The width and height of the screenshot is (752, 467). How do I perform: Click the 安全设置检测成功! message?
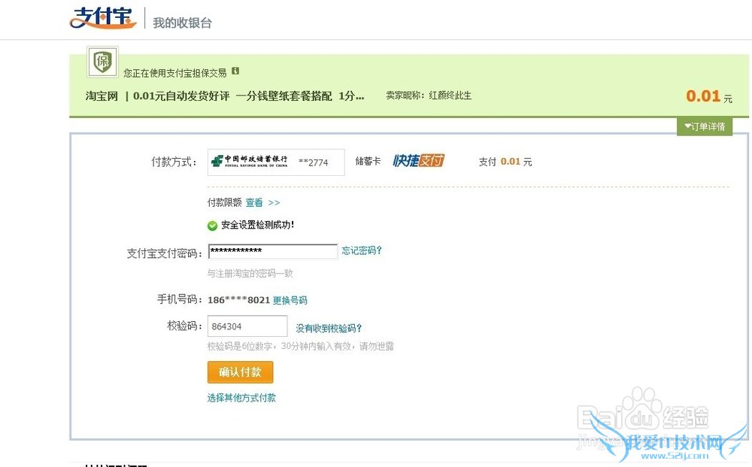tap(257, 225)
